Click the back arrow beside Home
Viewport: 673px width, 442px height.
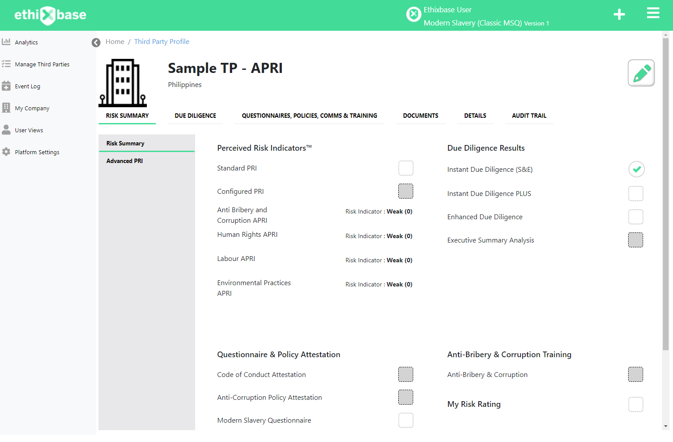click(96, 43)
